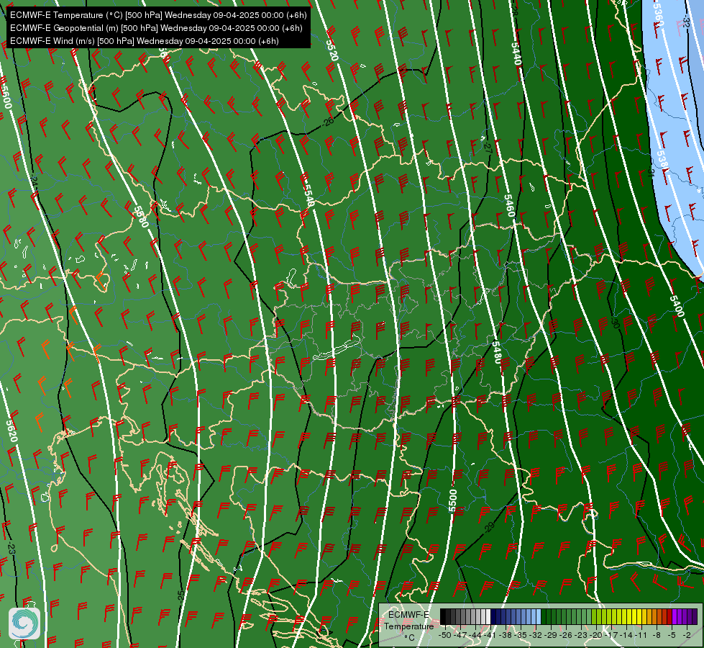The width and height of the screenshot is (704, 648).
Task: Select the ECMWF-E Wind title line
Action: [145, 41]
